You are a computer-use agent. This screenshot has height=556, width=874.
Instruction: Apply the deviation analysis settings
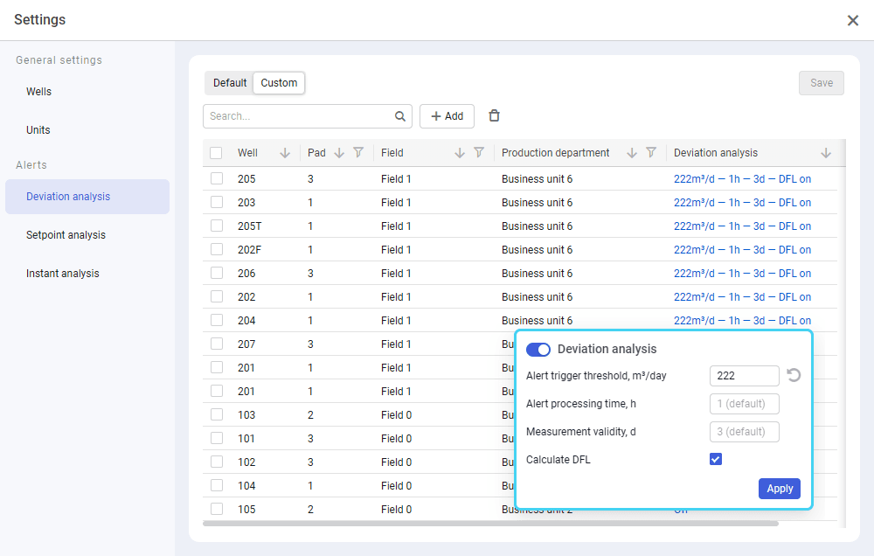point(780,489)
